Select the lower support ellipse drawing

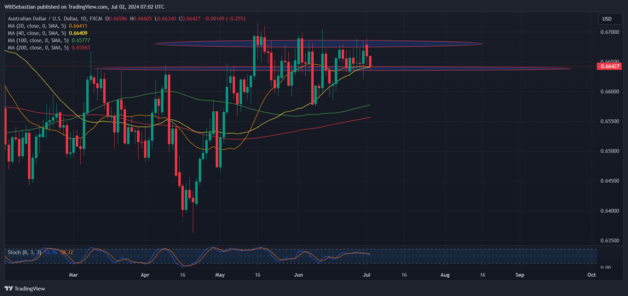pos(332,68)
